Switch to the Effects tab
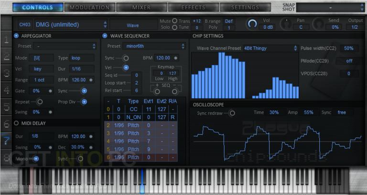This screenshot has width=367, height=195. [x=194, y=7]
